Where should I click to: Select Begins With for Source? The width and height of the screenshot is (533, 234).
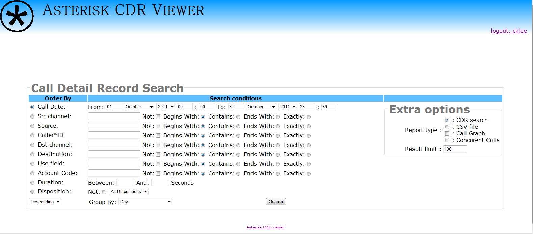coord(203,126)
